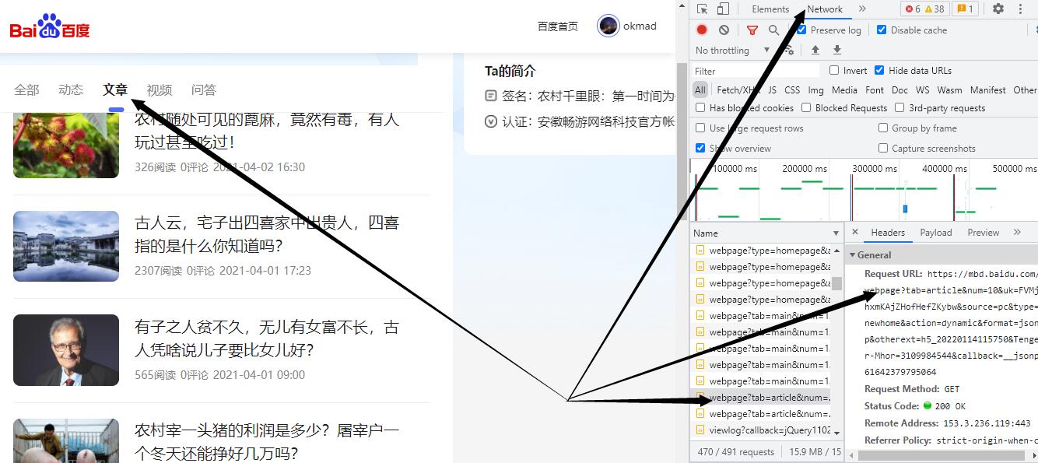
Task: Enable Use large request rows
Action: (x=700, y=128)
